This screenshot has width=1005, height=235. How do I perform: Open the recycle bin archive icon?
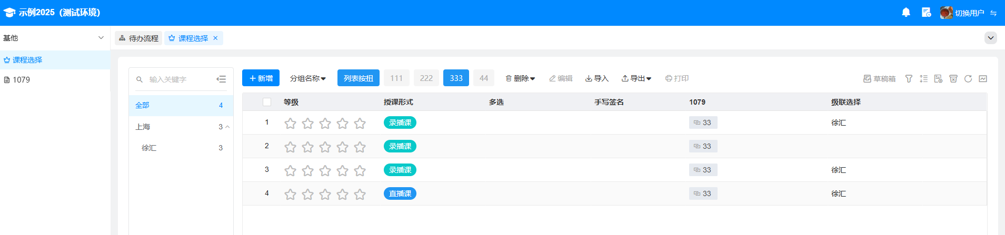pyautogui.click(x=953, y=79)
